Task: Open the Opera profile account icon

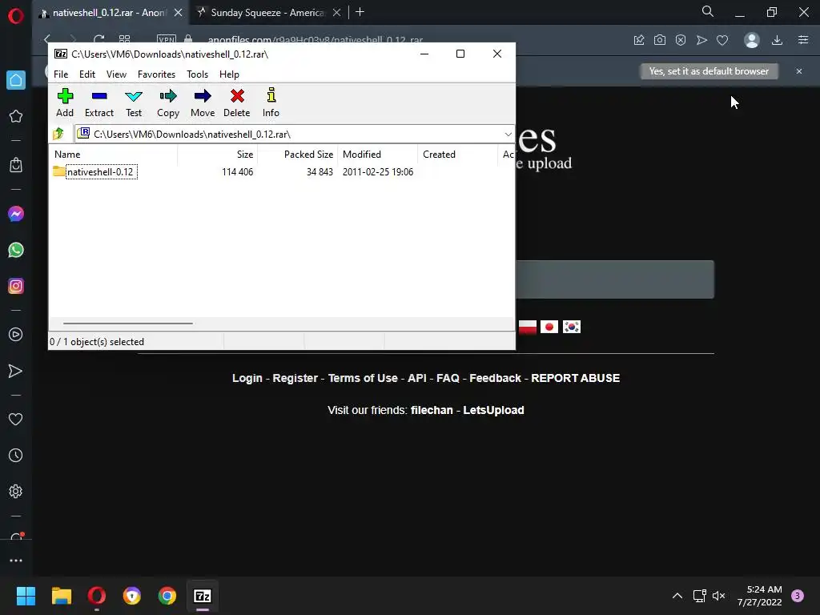Action: click(x=751, y=40)
